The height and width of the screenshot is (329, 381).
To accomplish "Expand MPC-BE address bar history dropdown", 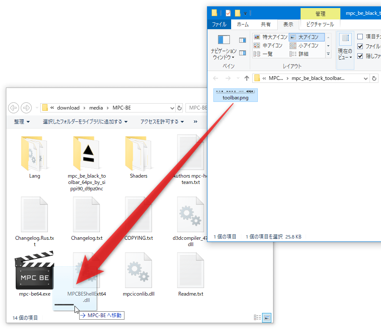I will [172, 108].
